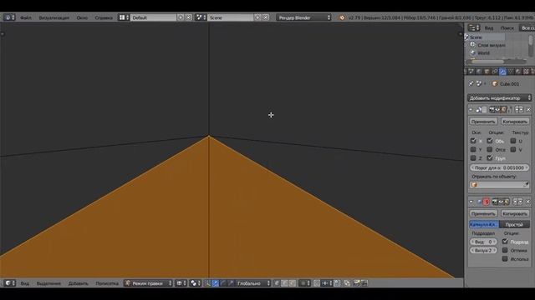Open the screen layout browser icon next to Default
The image size is (535, 300).
(123, 17)
